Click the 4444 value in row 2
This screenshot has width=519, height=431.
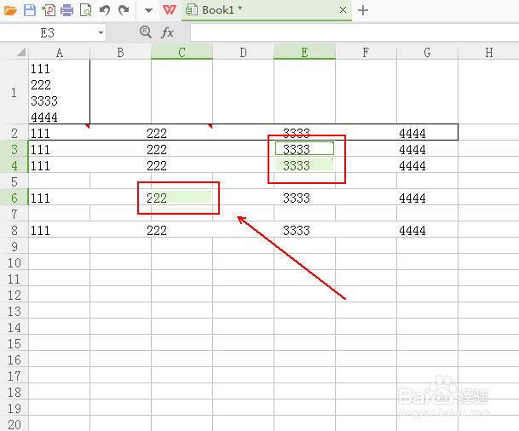click(x=412, y=133)
